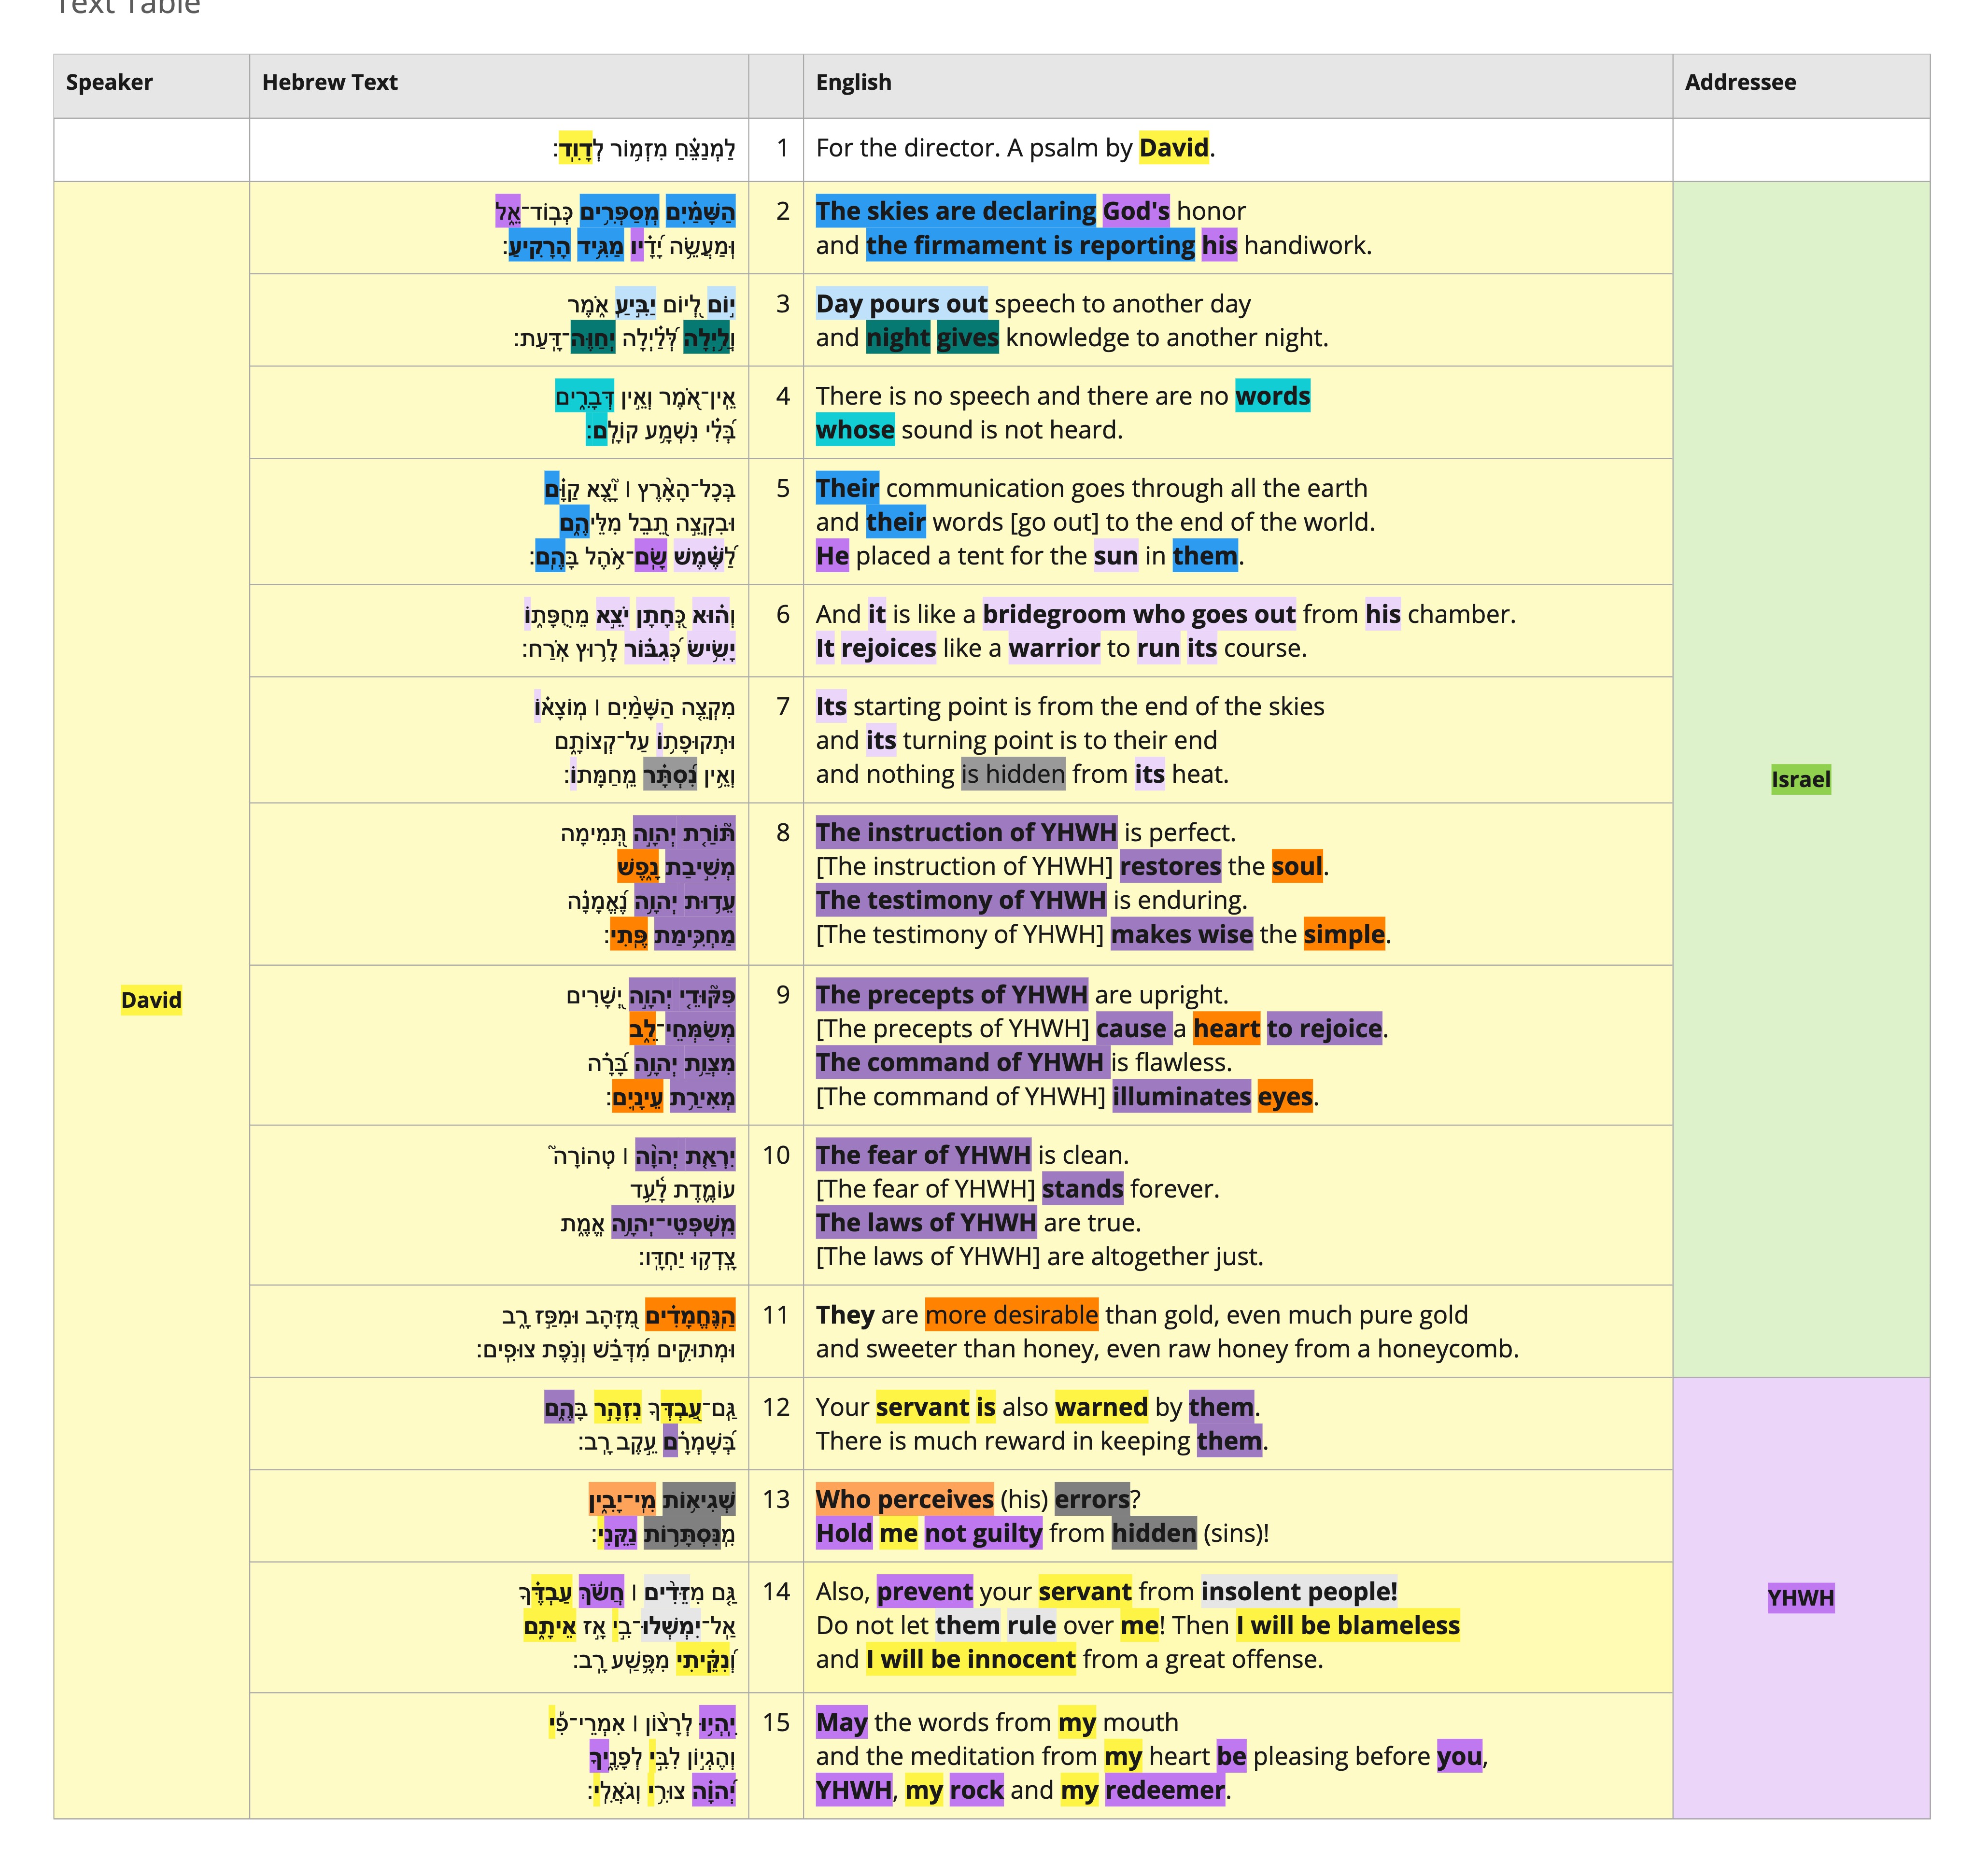Click 'The skies are declaring' phrase
This screenshot has width=1988, height=1876.
955,211
